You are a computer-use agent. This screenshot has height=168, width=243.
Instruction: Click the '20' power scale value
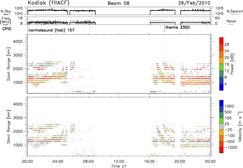click(x=227, y=58)
